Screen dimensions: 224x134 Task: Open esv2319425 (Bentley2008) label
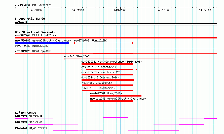tap(33, 51)
